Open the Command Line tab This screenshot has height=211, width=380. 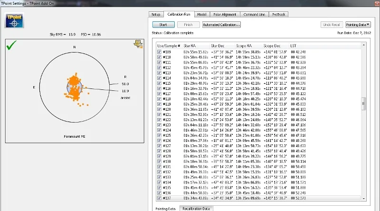[254, 15]
